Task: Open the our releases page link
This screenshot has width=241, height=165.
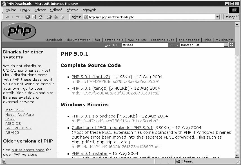Action: [x=28, y=150]
